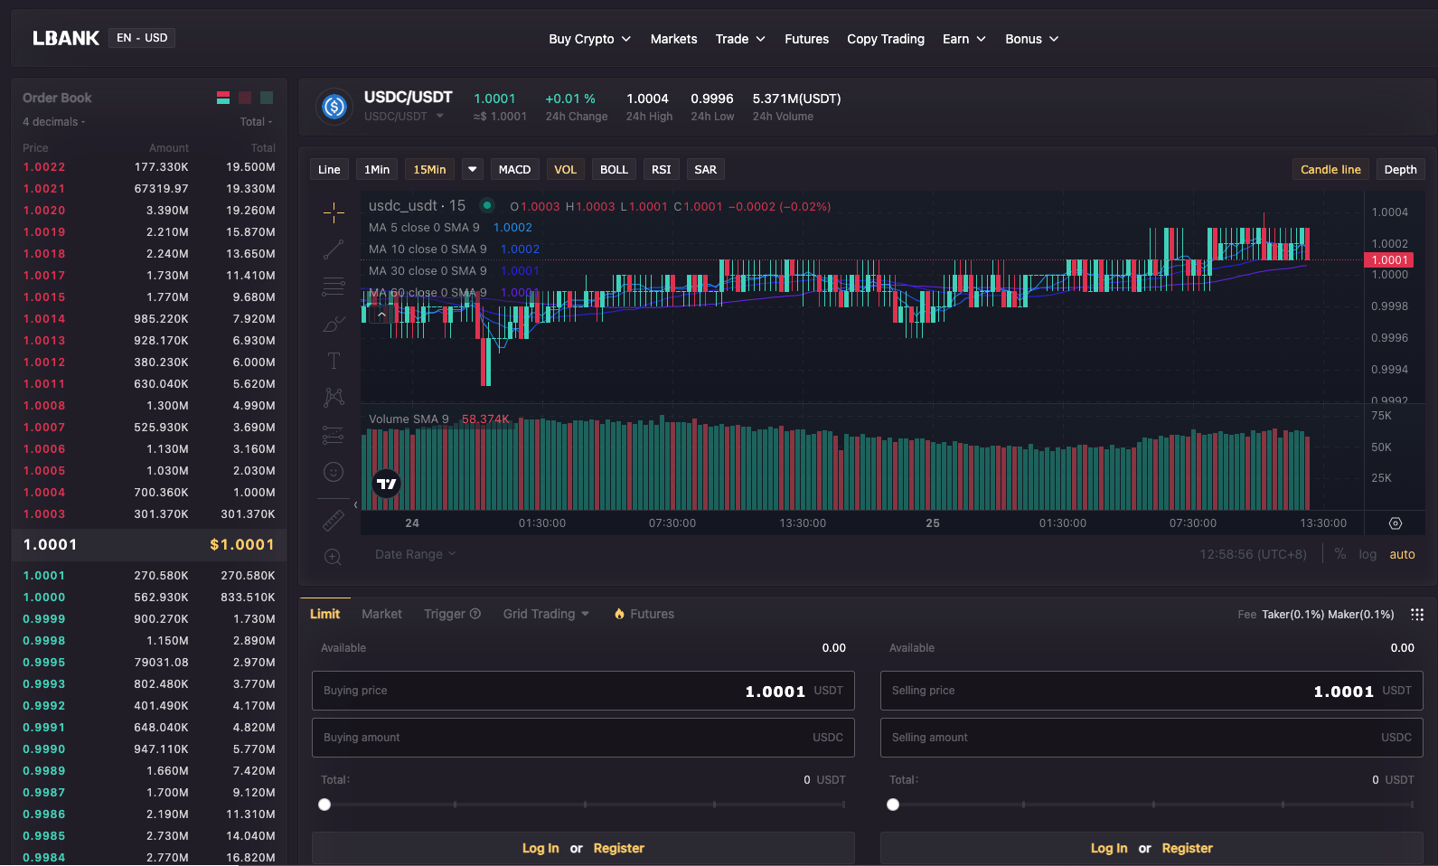The width and height of the screenshot is (1438, 866).
Task: Toggle the VOL indicator
Action: tap(566, 169)
